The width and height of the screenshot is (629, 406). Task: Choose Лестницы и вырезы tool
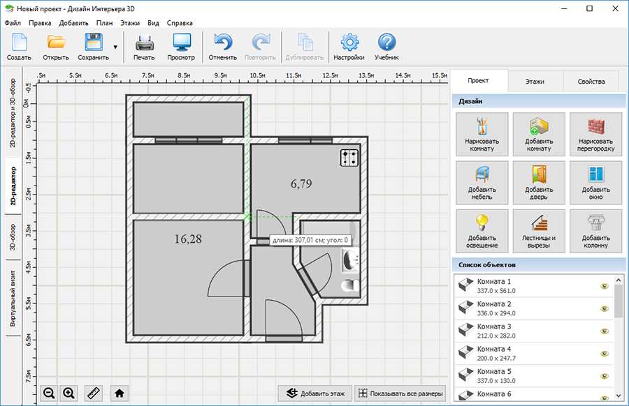(x=539, y=231)
